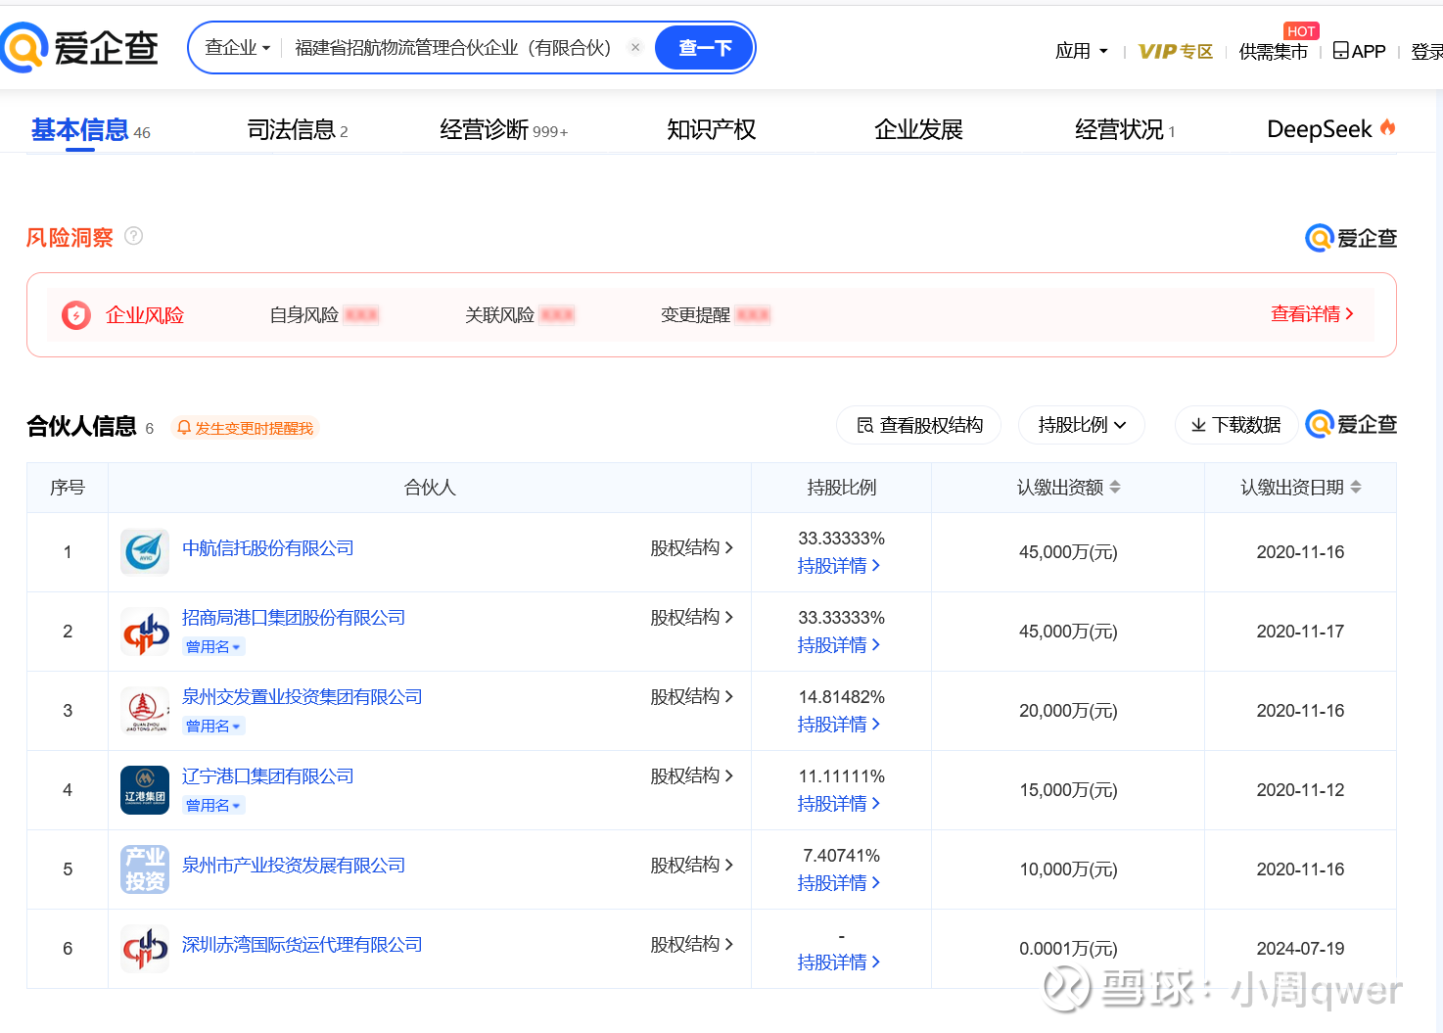Click 自身风险 item in risk panel

tap(324, 315)
